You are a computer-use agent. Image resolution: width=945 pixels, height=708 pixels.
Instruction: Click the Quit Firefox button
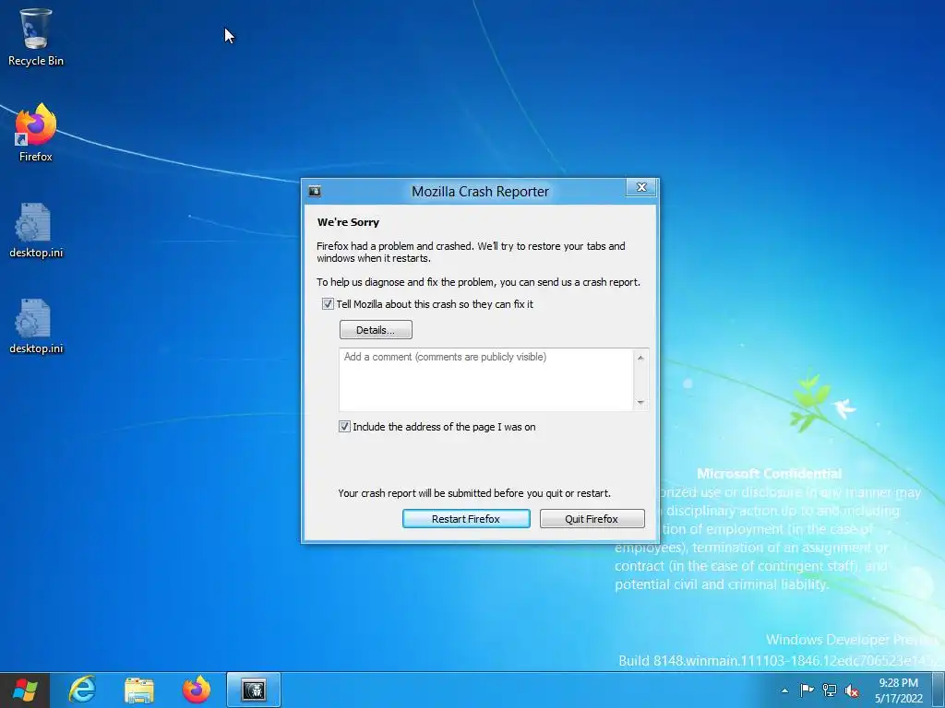pos(592,519)
